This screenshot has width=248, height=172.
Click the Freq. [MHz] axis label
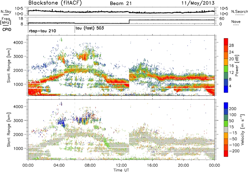point(6,21)
